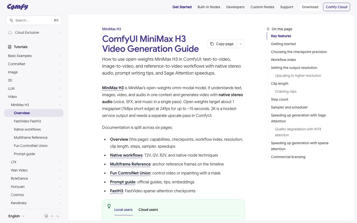This screenshot has width=357, height=223.
Task: Open the Get Started top navigation tab
Action: 182,7
